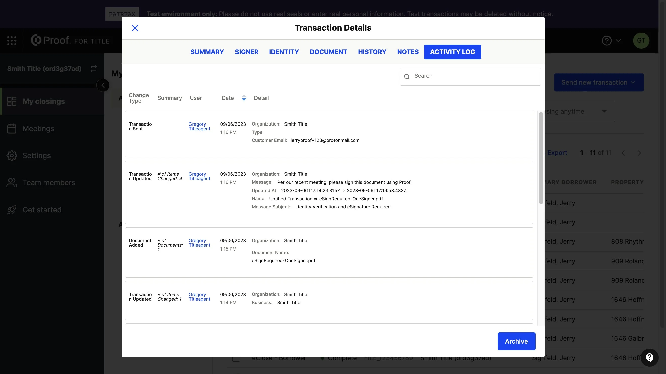666x374 pixels.
Task: Open Gregory Titleagent link in Document Added row
Action: click(199, 243)
